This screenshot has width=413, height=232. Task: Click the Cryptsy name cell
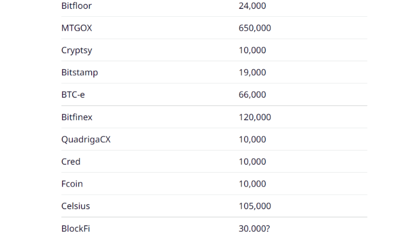(77, 50)
